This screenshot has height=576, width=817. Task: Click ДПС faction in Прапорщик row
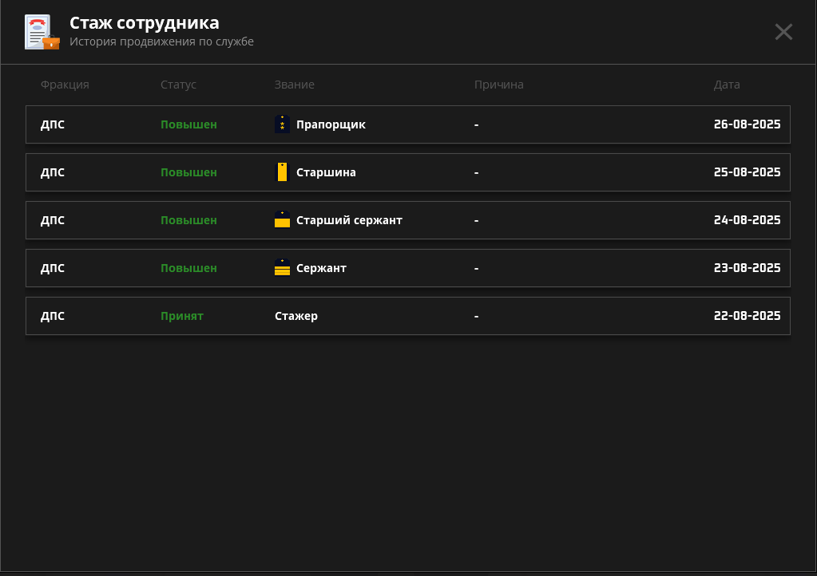(53, 125)
